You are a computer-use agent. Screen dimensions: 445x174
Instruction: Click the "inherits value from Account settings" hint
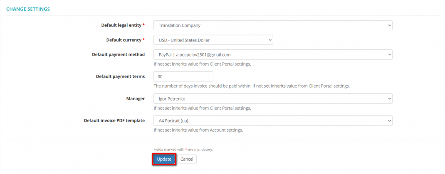click(198, 130)
